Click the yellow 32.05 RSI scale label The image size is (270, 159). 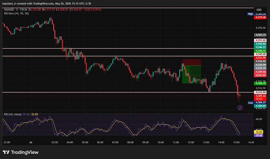tap(259, 132)
